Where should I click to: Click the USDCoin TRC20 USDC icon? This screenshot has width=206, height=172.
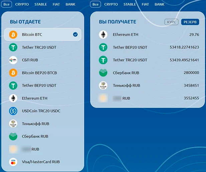click(x=13, y=111)
